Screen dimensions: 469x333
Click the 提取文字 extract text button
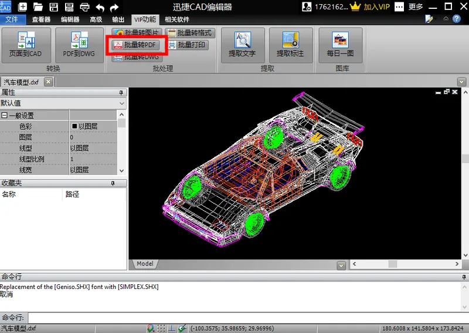(243, 45)
